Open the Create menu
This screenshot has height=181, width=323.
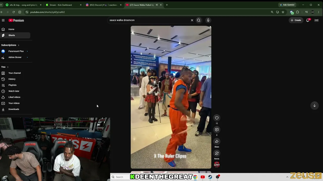pos(296,20)
